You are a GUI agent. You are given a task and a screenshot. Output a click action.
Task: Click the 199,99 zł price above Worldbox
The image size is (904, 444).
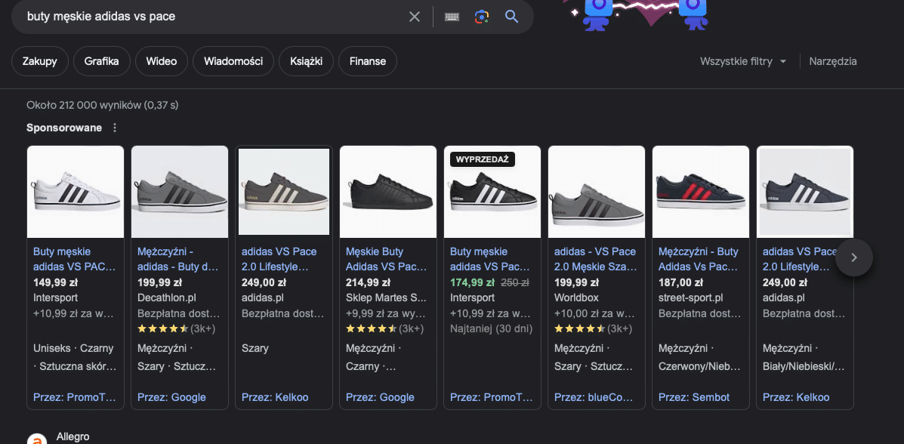(x=576, y=282)
